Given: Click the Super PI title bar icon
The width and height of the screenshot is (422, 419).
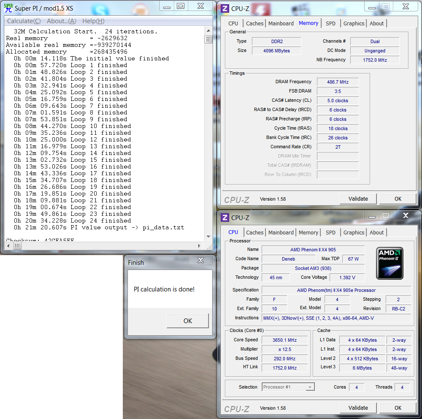Looking at the screenshot, I should click(x=8, y=8).
